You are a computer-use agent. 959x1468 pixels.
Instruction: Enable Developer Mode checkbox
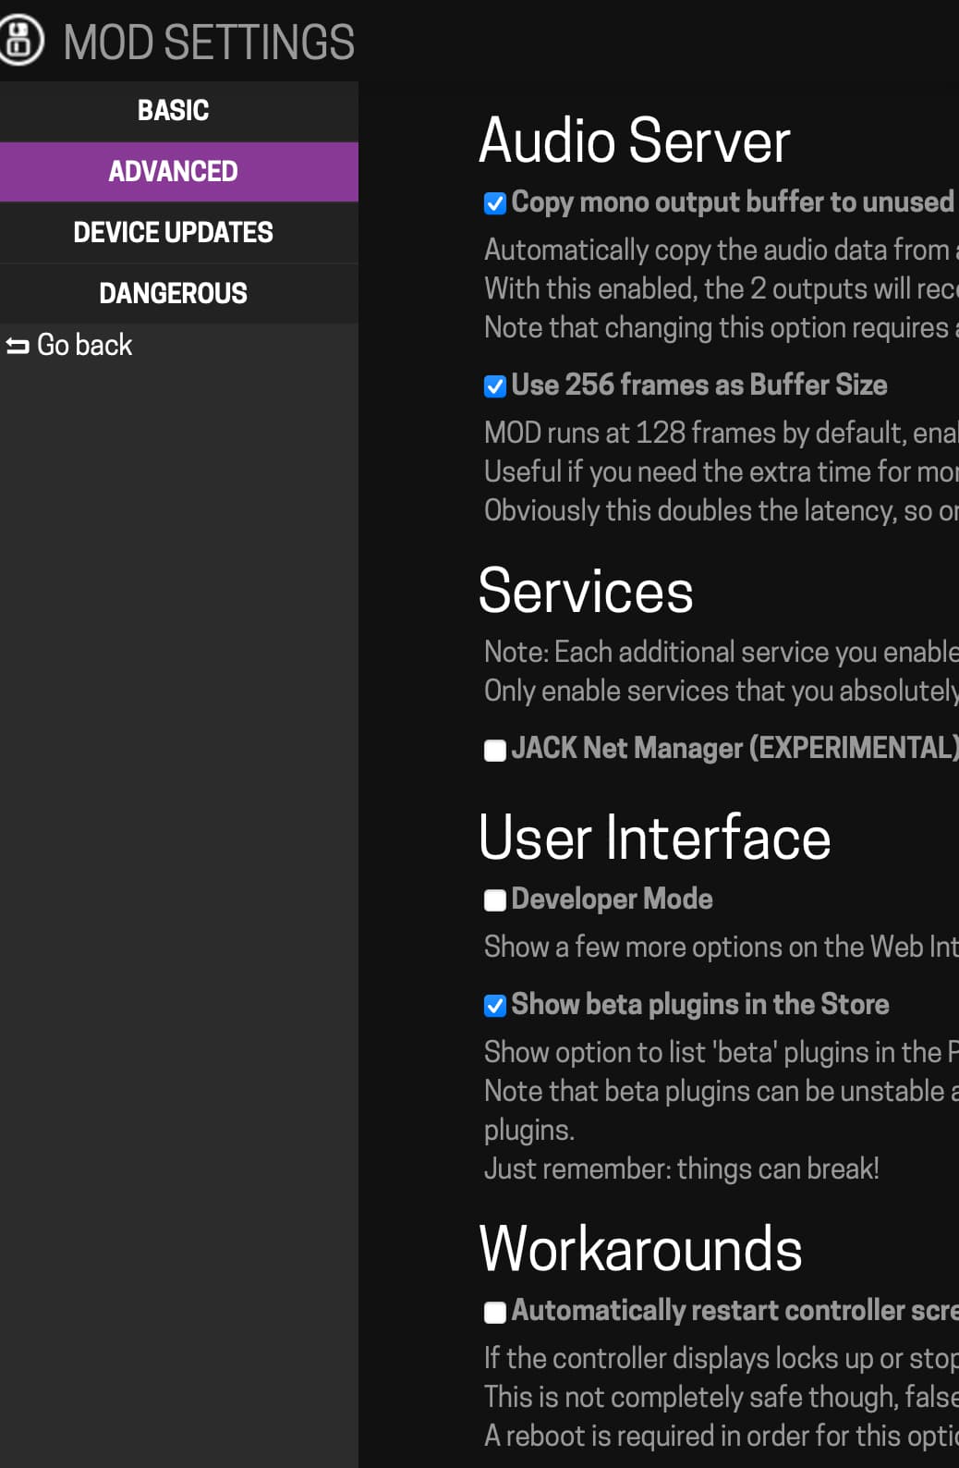495,900
